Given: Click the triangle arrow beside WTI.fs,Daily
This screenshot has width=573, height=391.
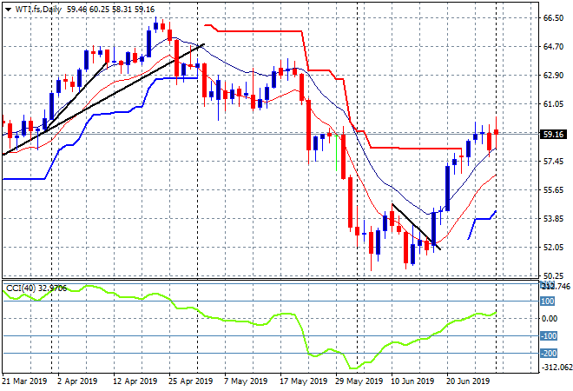Looking at the screenshot, I should [x=9, y=10].
